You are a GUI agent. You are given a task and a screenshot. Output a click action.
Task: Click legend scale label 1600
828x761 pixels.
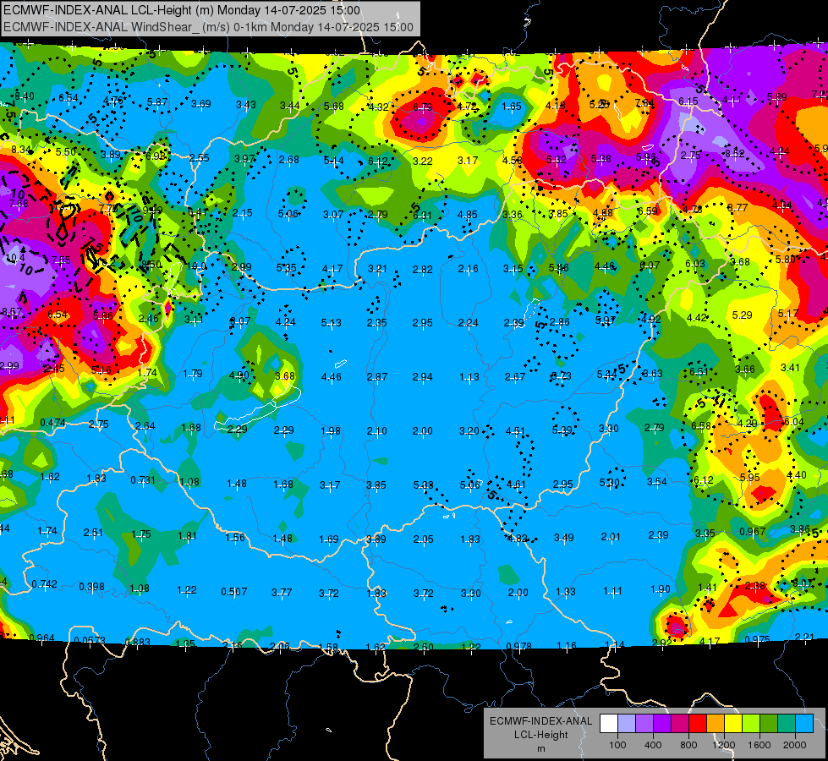[x=759, y=745]
